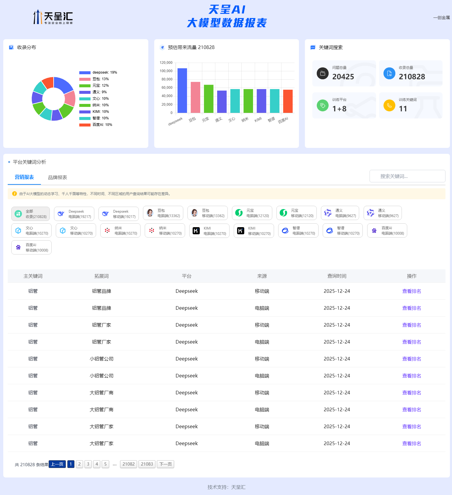Click the 元宝 电脑端 green icon
This screenshot has width=452, height=495.
click(239, 213)
